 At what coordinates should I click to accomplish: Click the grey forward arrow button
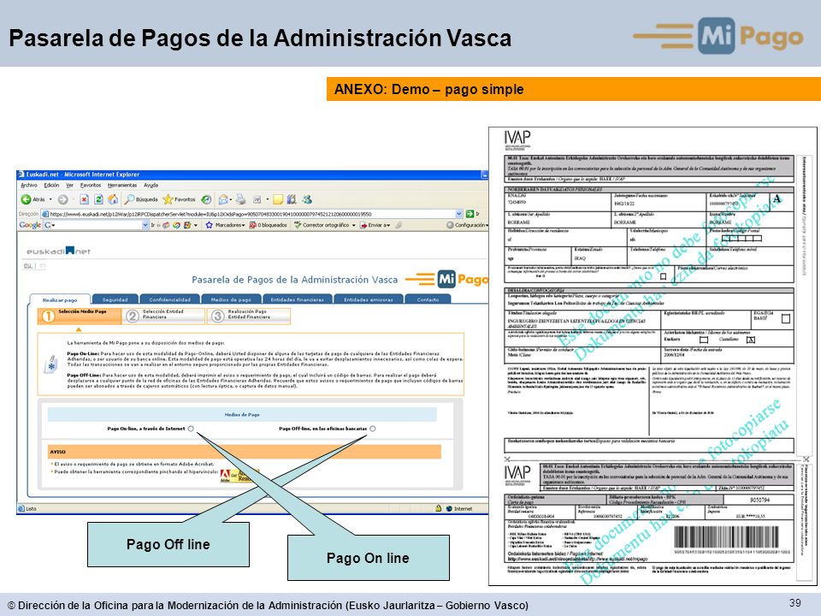tap(62, 199)
